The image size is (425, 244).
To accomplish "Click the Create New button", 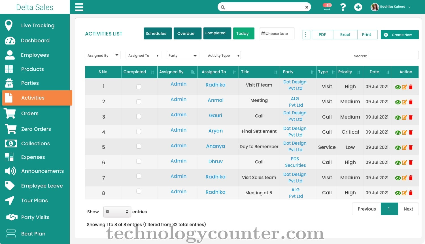I will pyautogui.click(x=399, y=35).
